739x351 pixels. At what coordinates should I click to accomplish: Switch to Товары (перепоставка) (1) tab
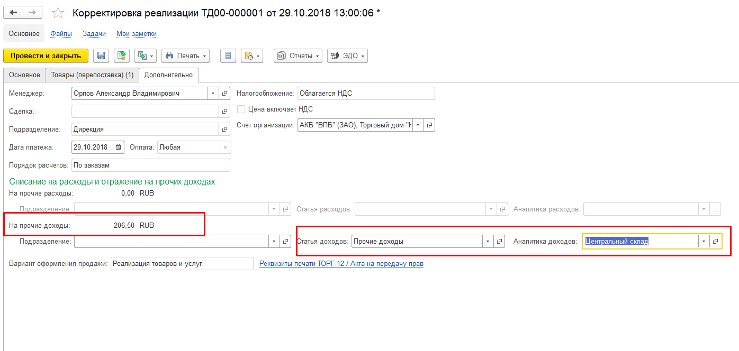92,75
